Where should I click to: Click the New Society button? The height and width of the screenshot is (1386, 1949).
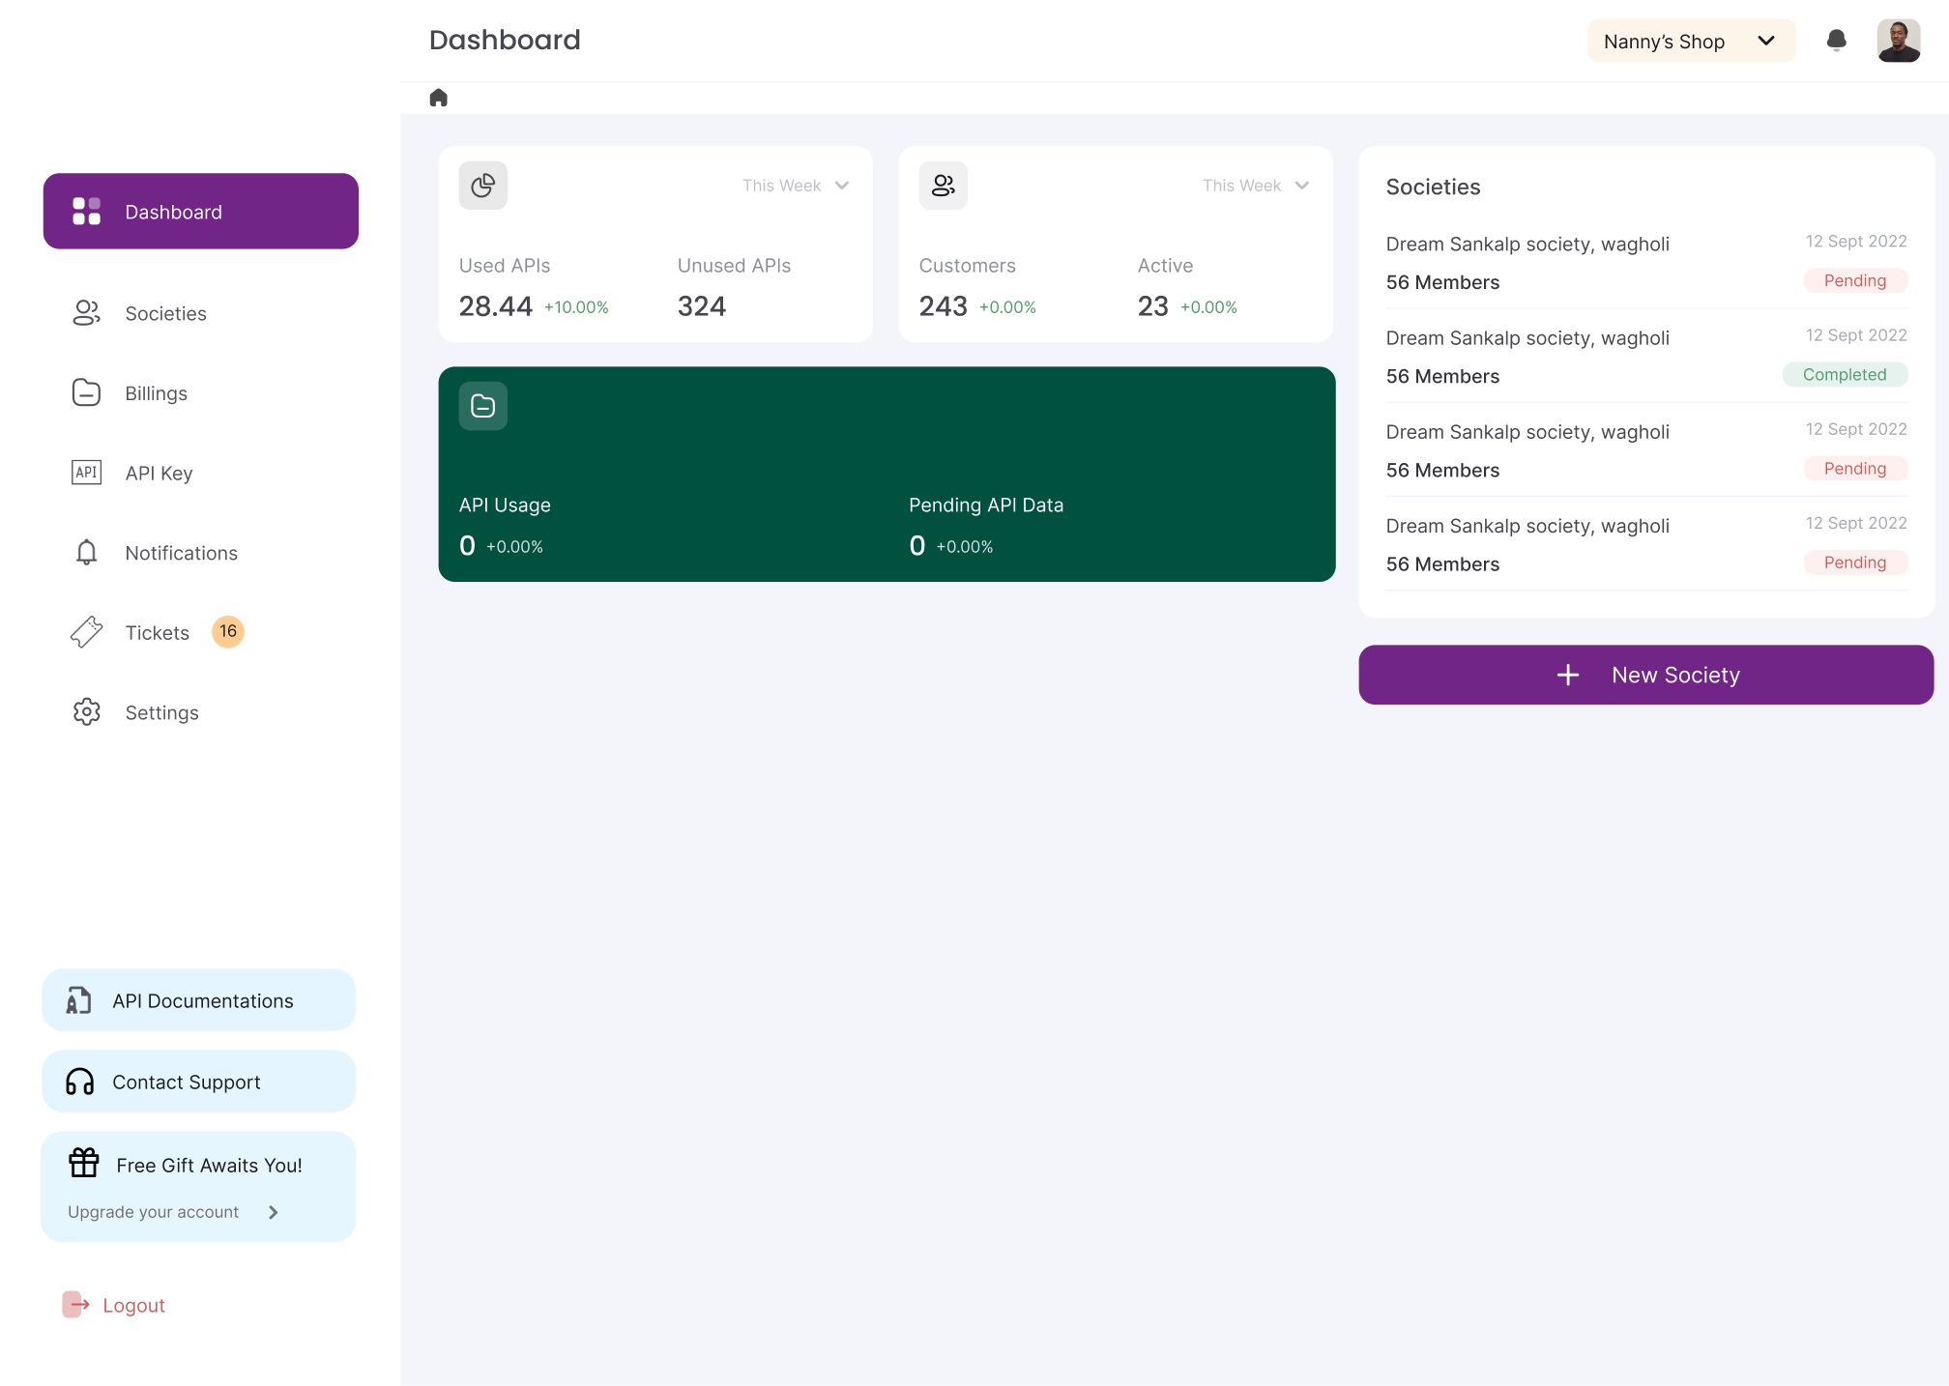[1645, 675]
